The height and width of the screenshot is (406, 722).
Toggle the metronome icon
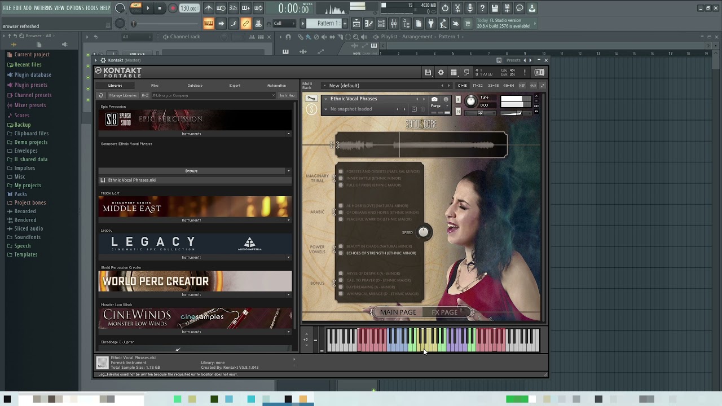[x=209, y=8]
